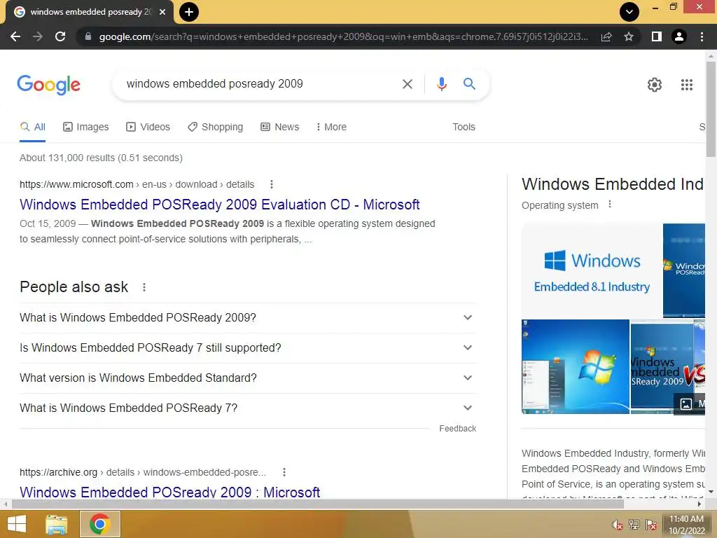
Task: Expand What is Windows Embedded POSReady 7?
Action: [x=247, y=408]
